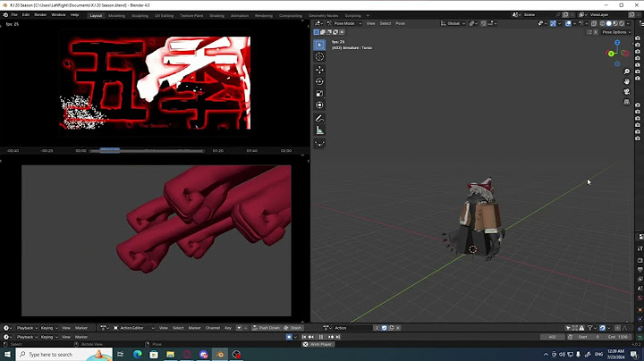Toggle only show selected in Action Editor
Viewport: 644px width, 361px height.
coord(569,328)
